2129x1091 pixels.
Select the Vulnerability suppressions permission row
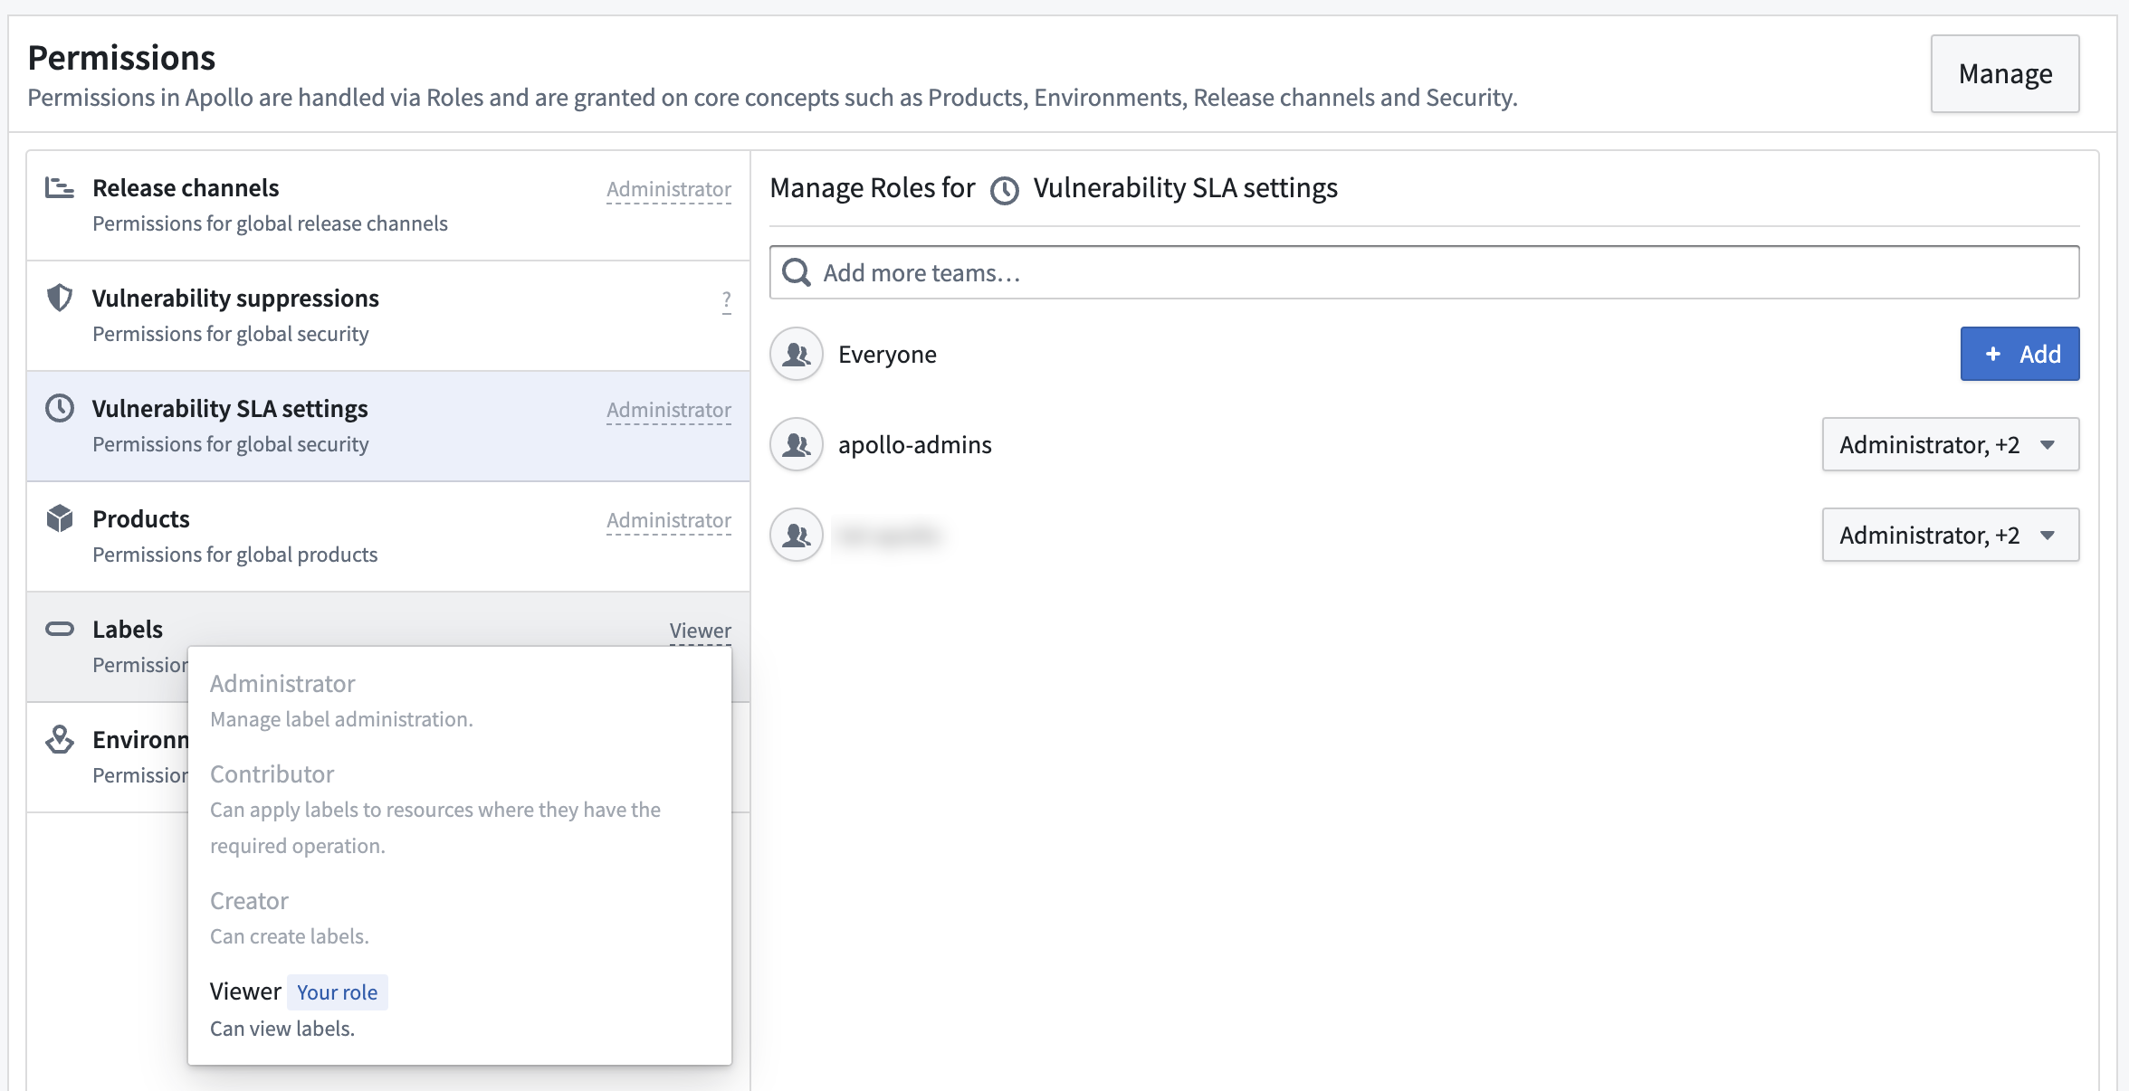388,316
